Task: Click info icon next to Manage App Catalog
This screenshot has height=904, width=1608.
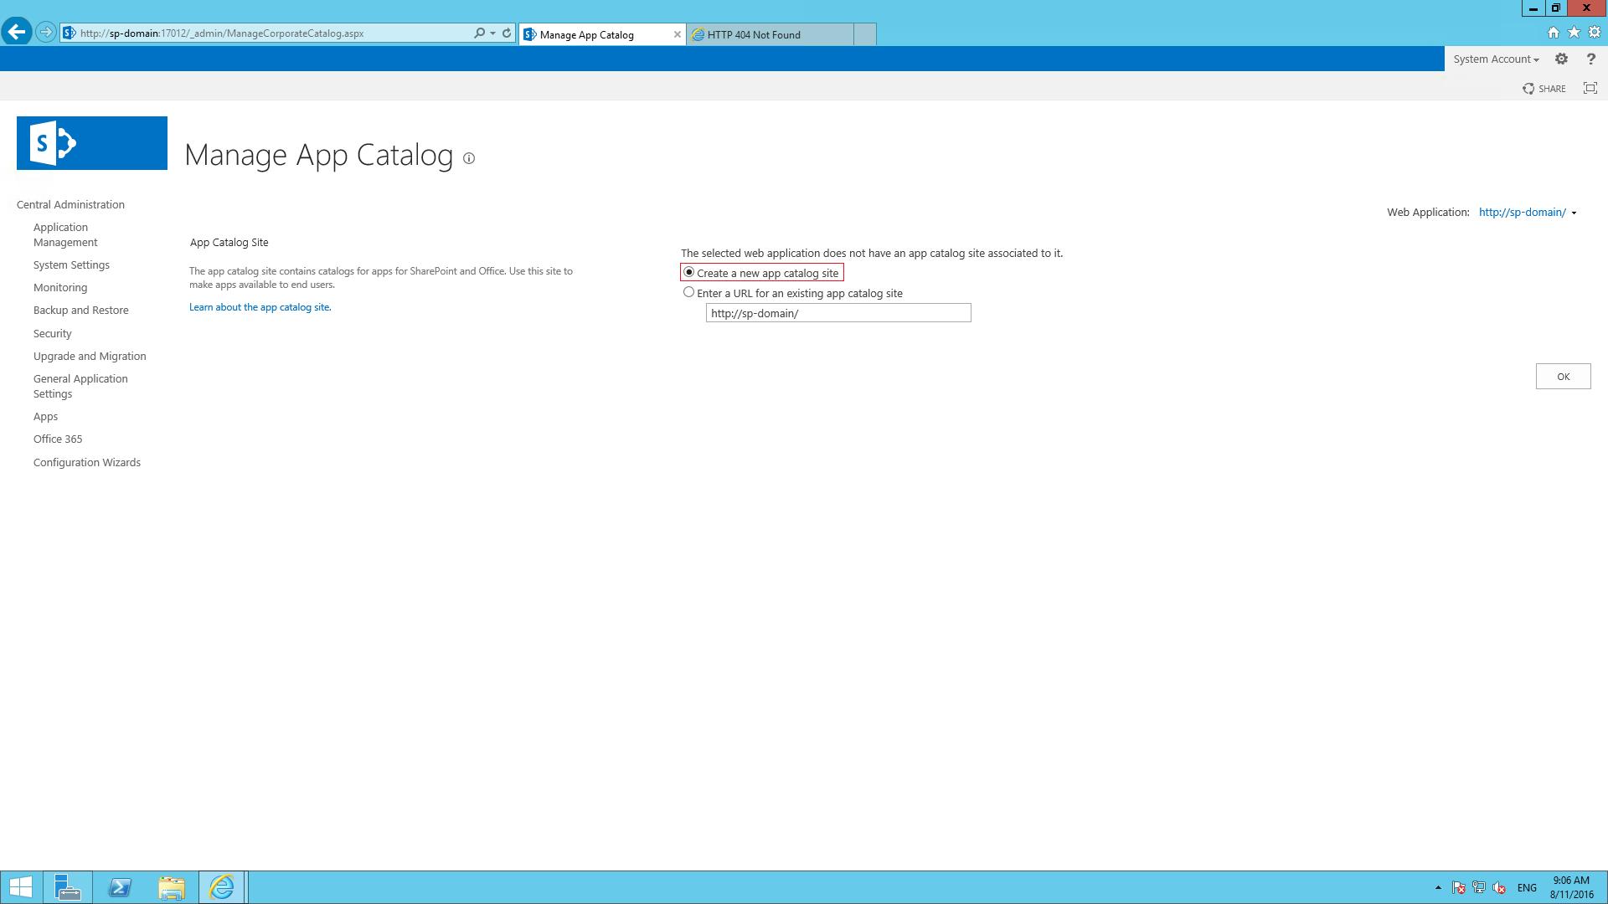Action: [469, 158]
